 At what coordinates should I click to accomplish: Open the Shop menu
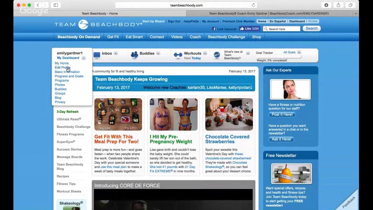tap(256, 37)
